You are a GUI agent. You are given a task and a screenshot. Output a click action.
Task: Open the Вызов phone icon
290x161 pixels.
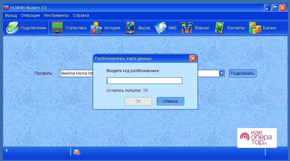[130, 28]
